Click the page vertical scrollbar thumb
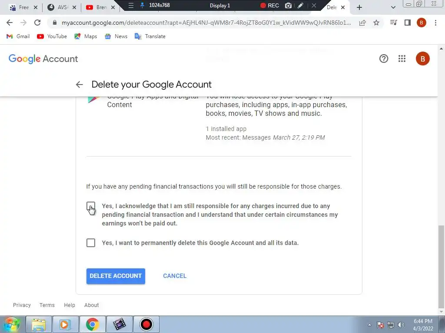 click(441, 266)
